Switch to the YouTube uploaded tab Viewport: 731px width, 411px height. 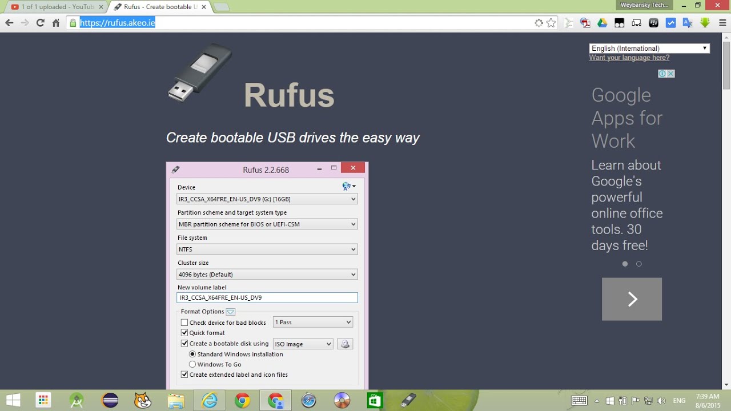pos(55,7)
